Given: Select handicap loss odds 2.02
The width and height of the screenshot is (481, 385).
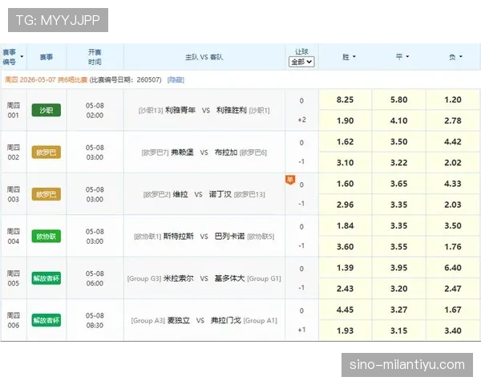Looking at the screenshot, I should click(453, 163).
